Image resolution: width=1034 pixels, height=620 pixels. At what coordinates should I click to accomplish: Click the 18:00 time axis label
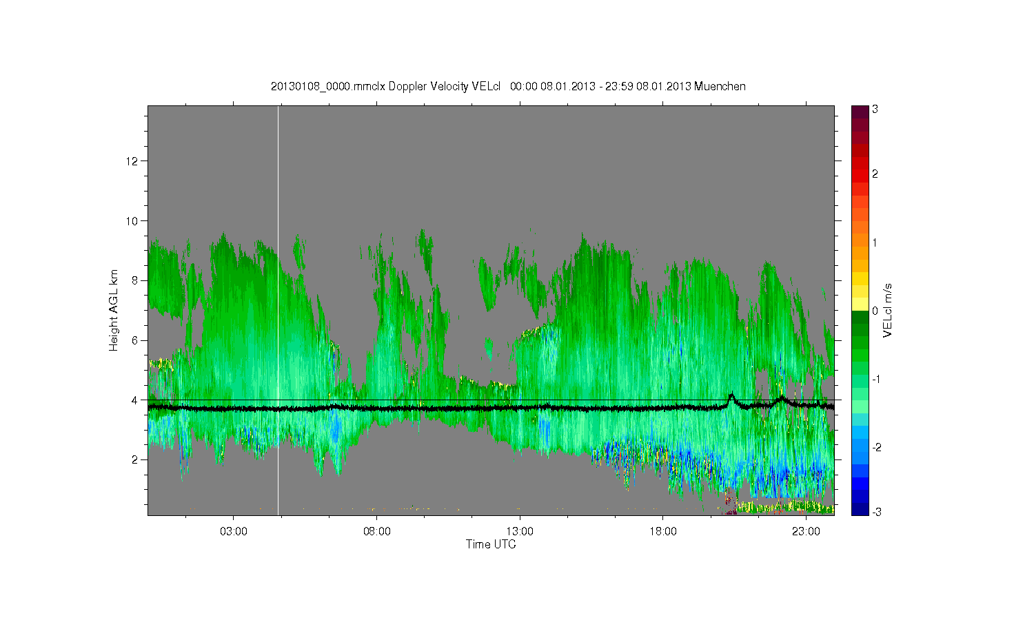click(663, 531)
